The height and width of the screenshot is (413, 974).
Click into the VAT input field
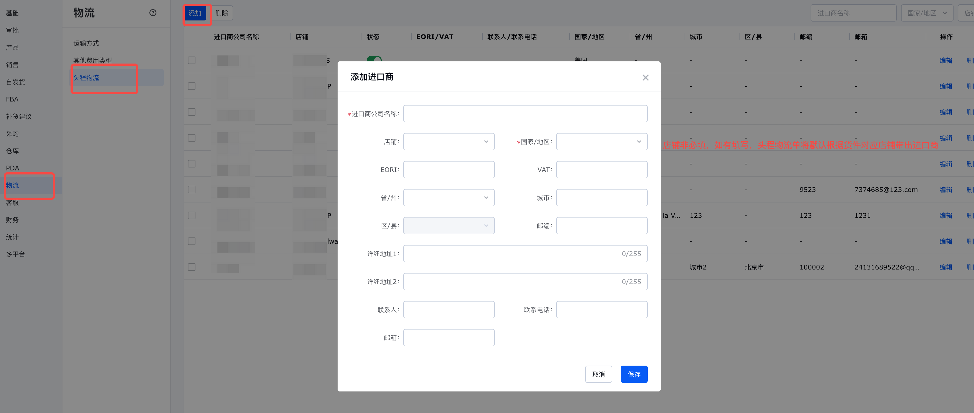click(602, 169)
